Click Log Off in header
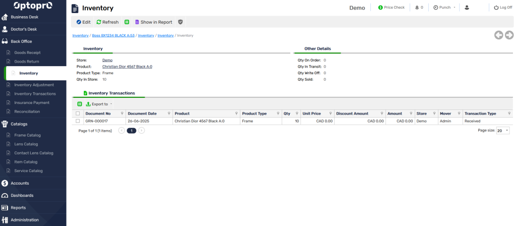The height and width of the screenshot is (226, 516). 502,8
